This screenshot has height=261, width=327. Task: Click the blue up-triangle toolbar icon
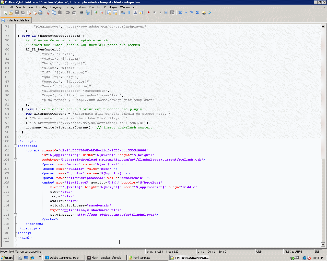point(186,12)
